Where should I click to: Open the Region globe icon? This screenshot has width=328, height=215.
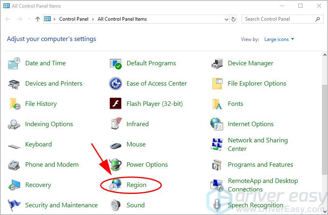[x=116, y=185]
